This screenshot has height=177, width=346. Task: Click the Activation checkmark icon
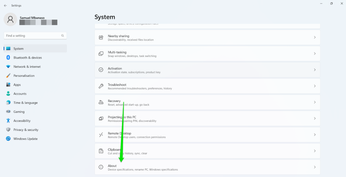(101, 70)
